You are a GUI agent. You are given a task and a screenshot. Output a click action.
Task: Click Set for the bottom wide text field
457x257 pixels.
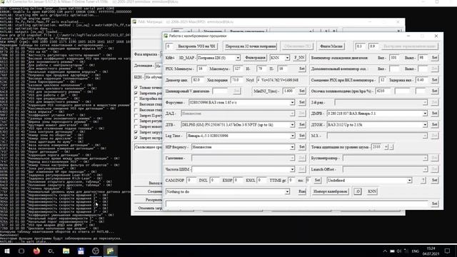click(434, 203)
